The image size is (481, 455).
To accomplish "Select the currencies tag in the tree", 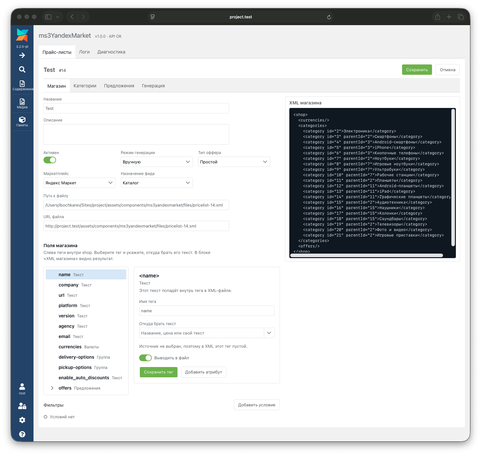I will tap(86, 347).
